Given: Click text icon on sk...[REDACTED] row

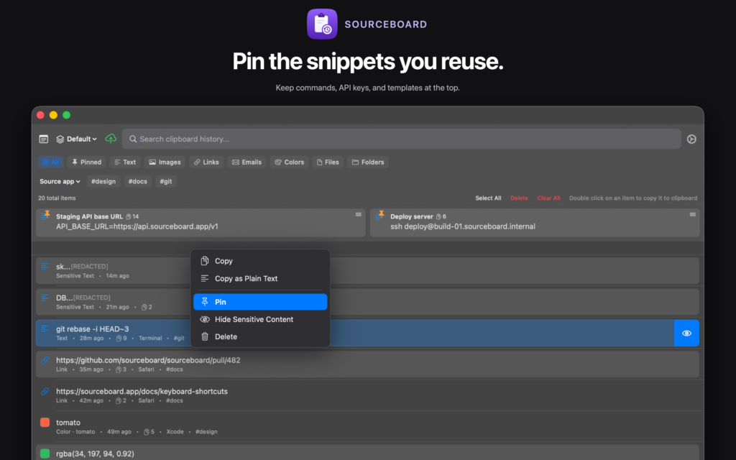Looking at the screenshot, I should click(45, 267).
